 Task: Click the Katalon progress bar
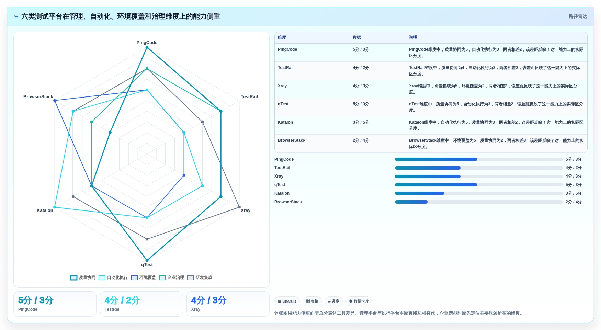click(479, 193)
